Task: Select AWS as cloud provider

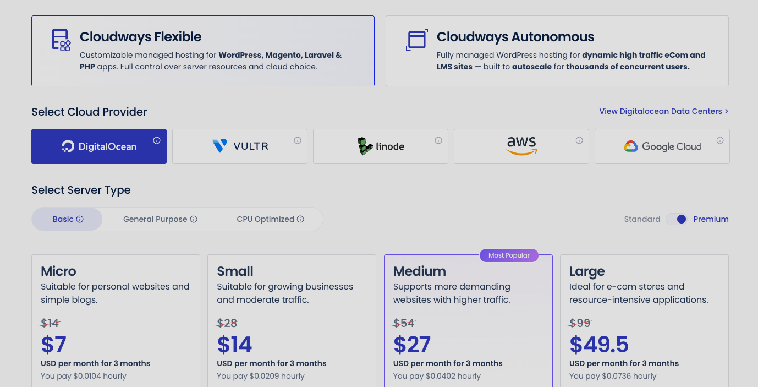Action: pyautogui.click(x=521, y=146)
